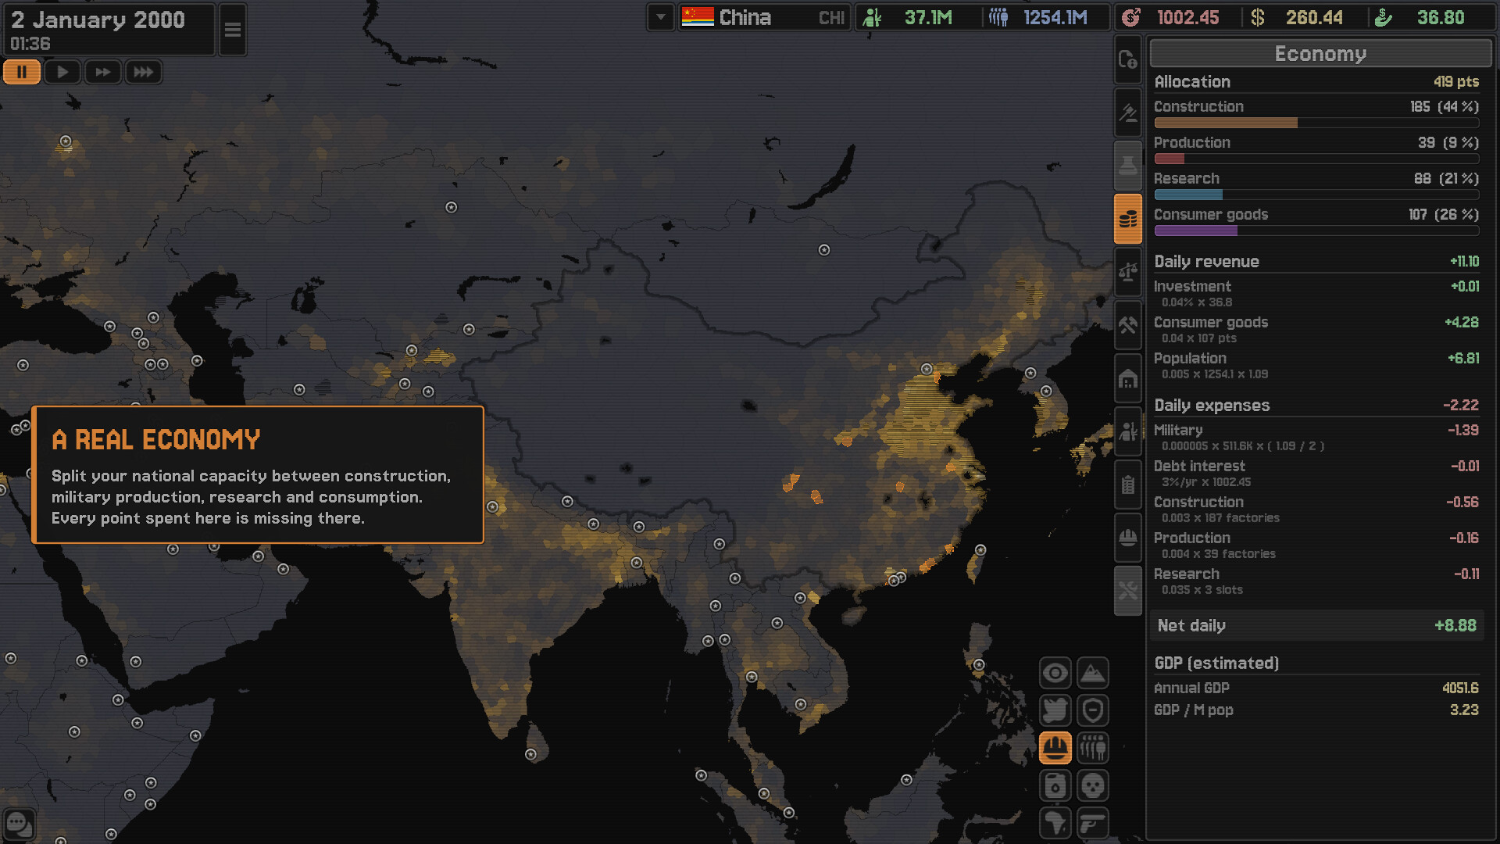Click the Daily revenue +11.10 row
The width and height of the screenshot is (1500, 844).
pos(1316,261)
